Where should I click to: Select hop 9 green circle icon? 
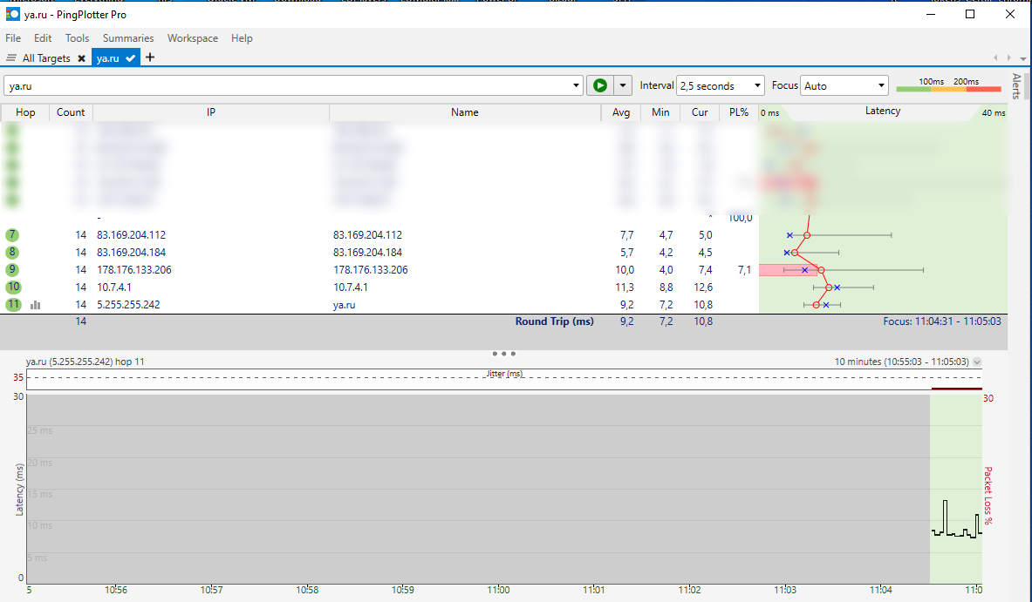[x=12, y=269]
